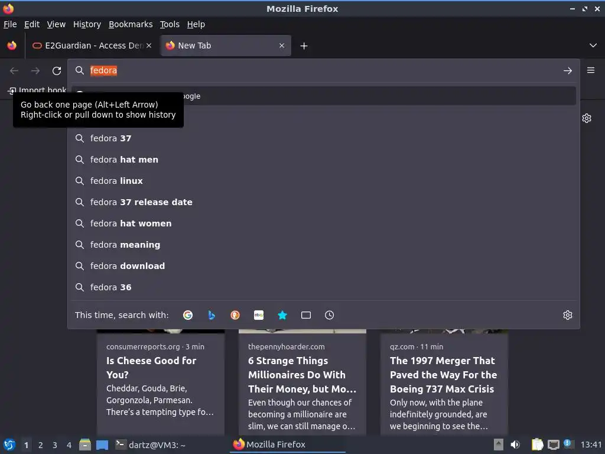Open the file manager from the panel

[85, 445]
